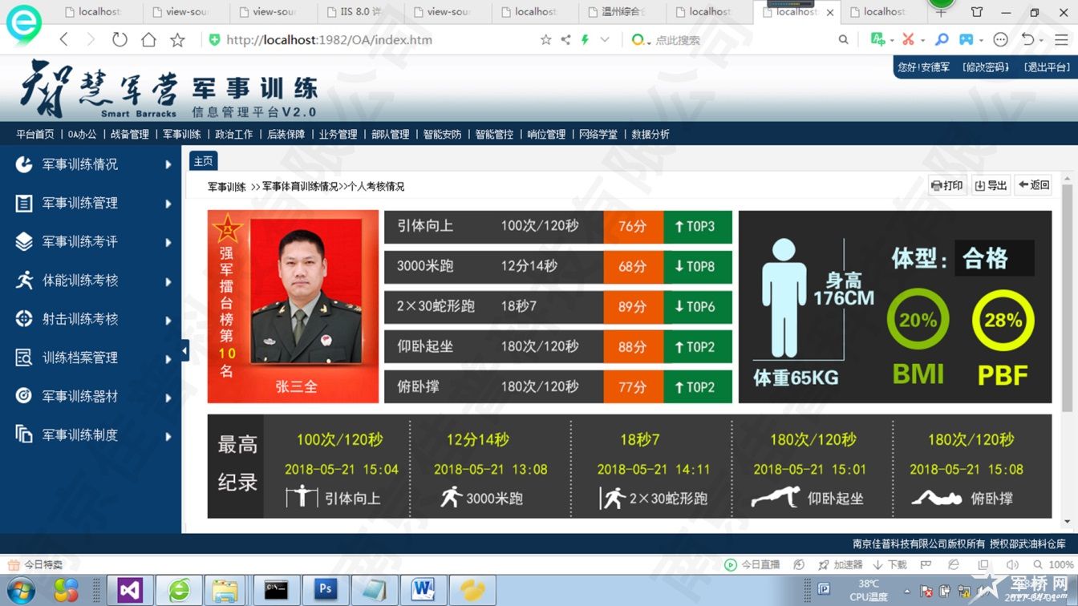1078x606 pixels.
Task: Click the 导出 export button
Action: coord(991,185)
